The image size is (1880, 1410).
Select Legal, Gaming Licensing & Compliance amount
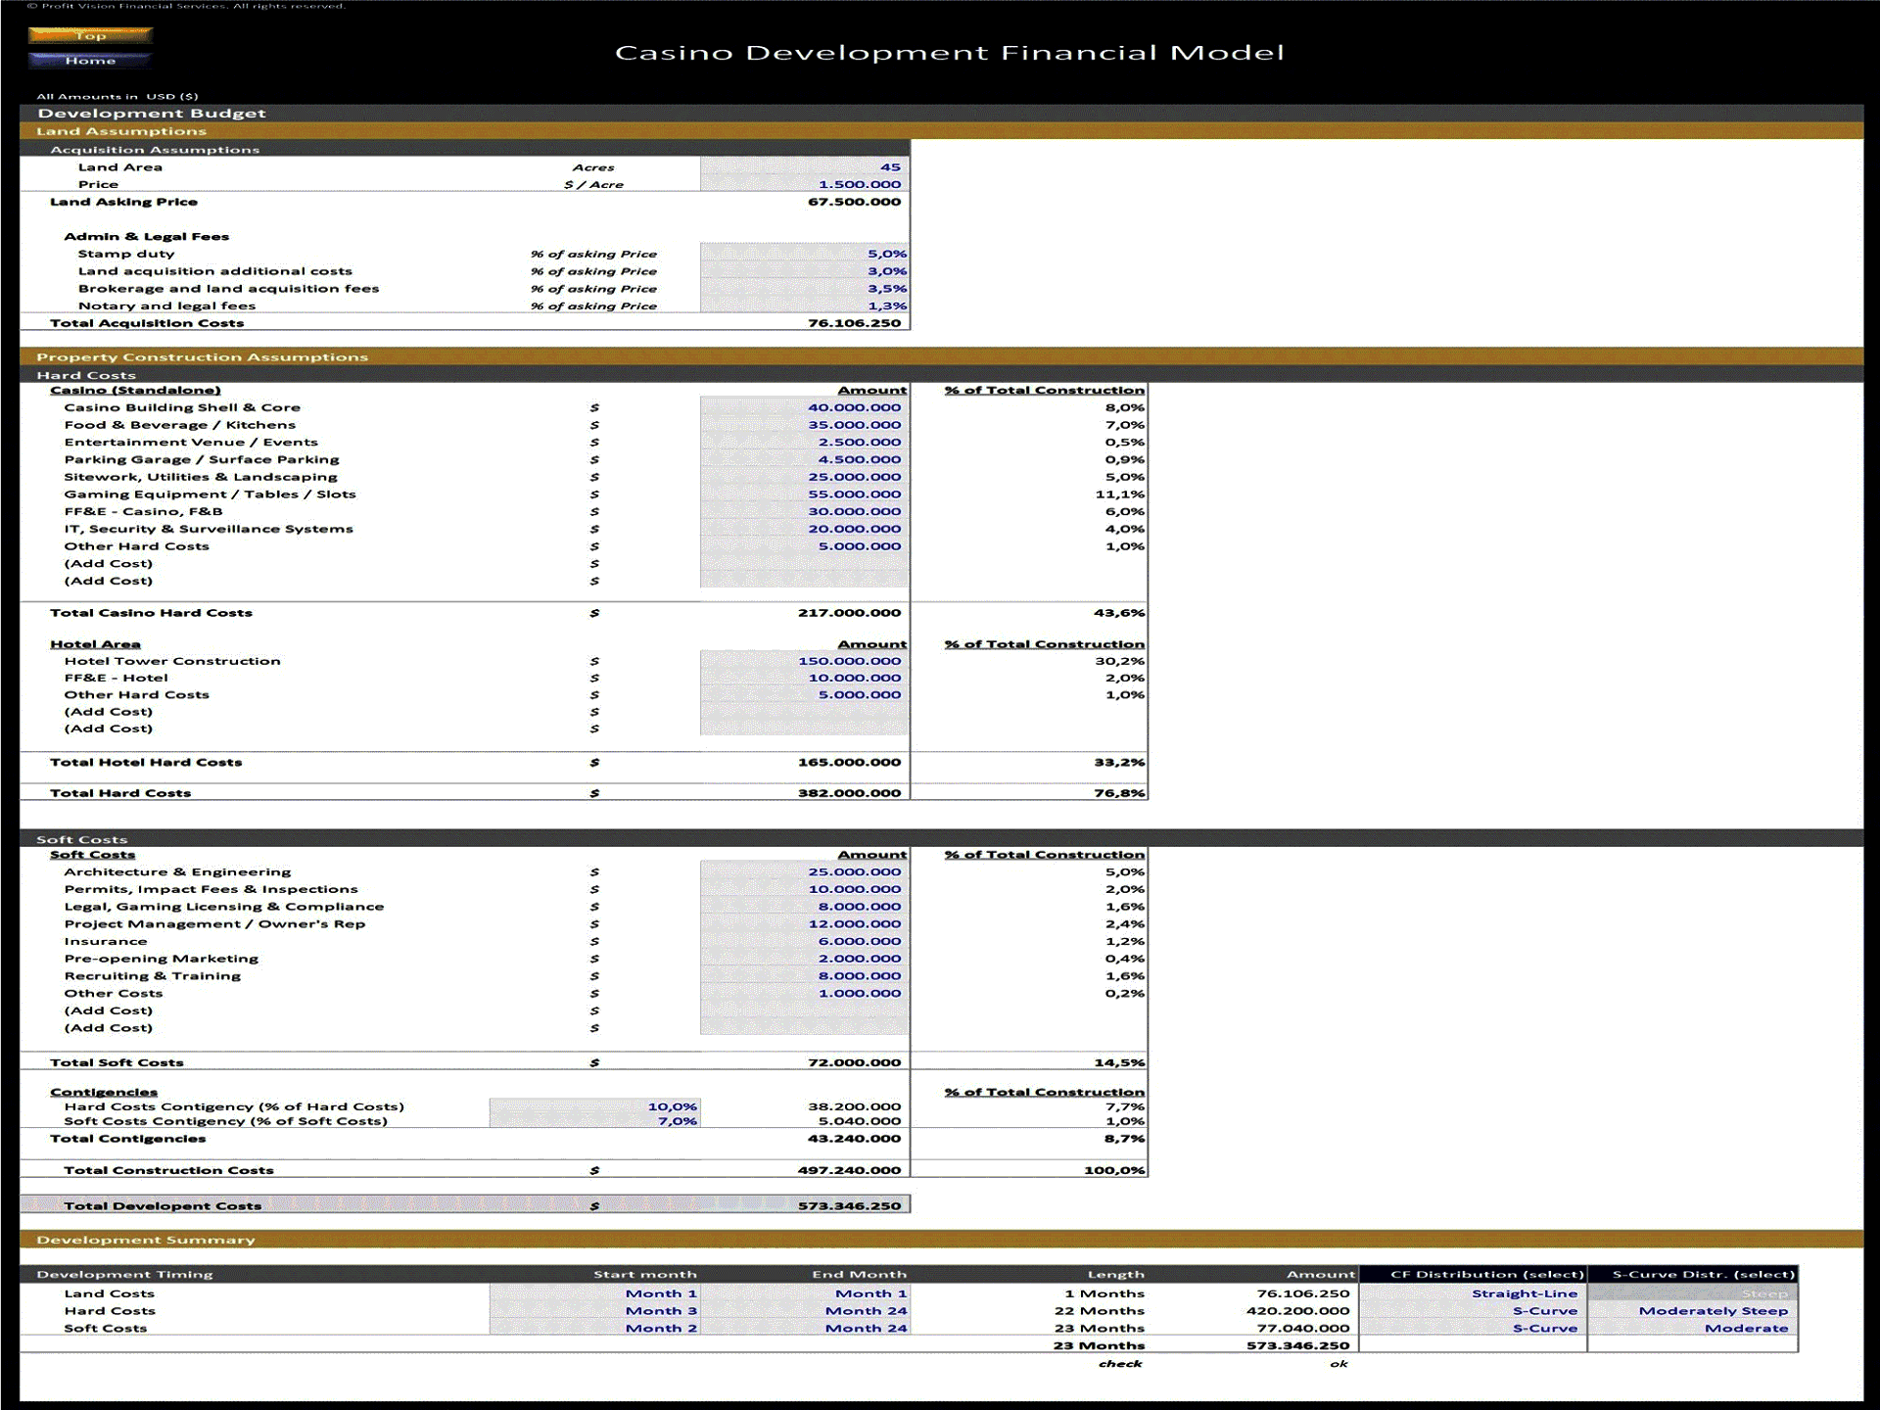(x=804, y=907)
